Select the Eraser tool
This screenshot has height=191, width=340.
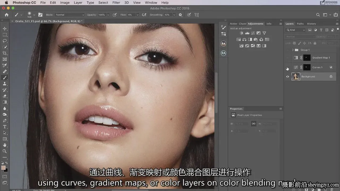click(x=5, y=96)
